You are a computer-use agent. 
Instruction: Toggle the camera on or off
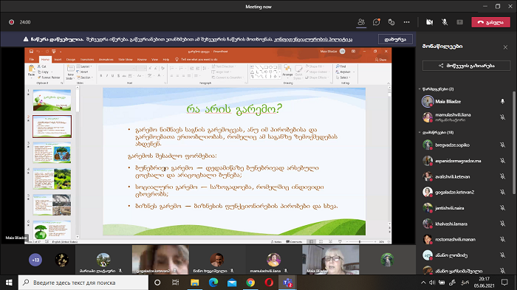429,22
